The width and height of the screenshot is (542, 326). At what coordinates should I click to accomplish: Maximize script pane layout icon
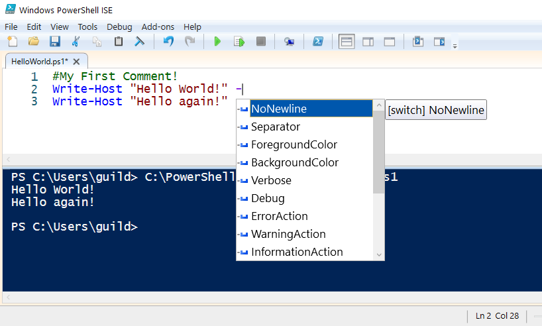click(389, 42)
